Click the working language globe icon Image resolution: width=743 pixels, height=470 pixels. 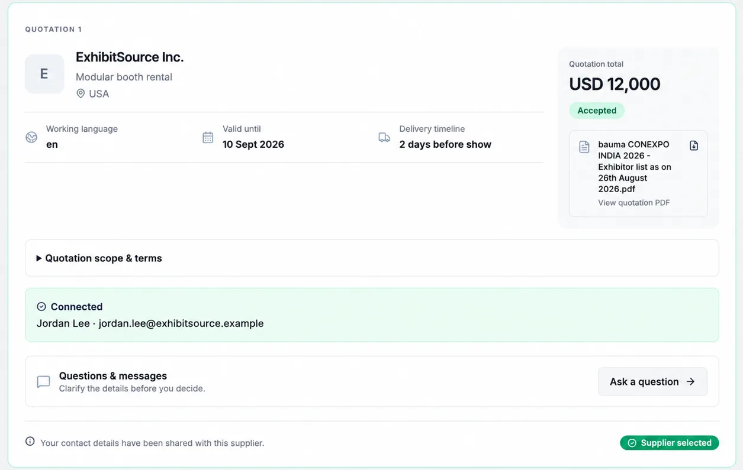pyautogui.click(x=31, y=137)
